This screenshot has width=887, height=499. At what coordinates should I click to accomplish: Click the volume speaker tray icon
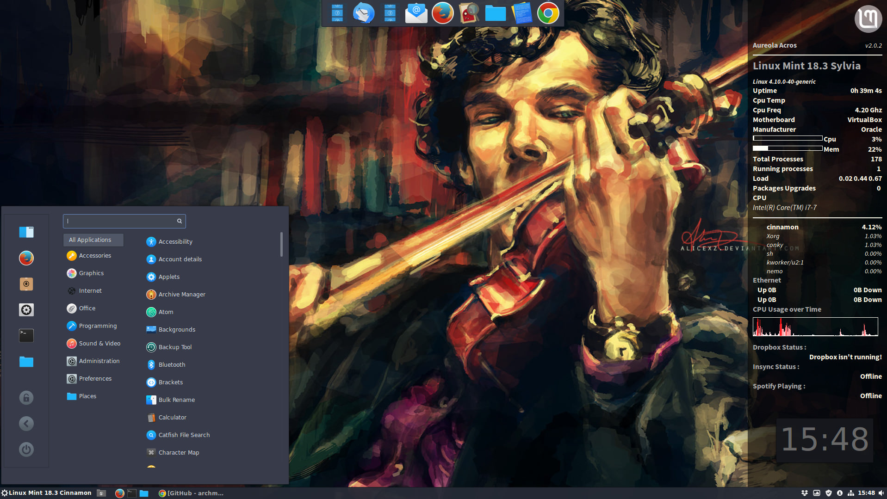point(881,493)
